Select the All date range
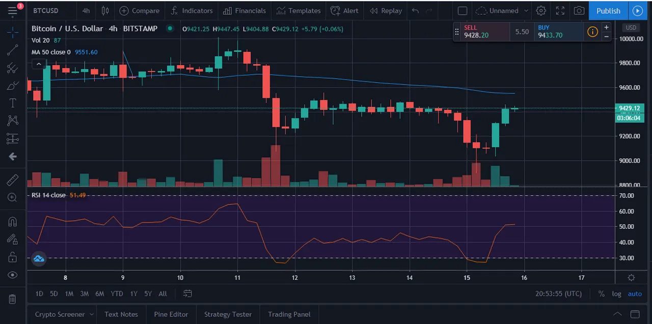Screen dimensions: 652x324 [x=162, y=293]
